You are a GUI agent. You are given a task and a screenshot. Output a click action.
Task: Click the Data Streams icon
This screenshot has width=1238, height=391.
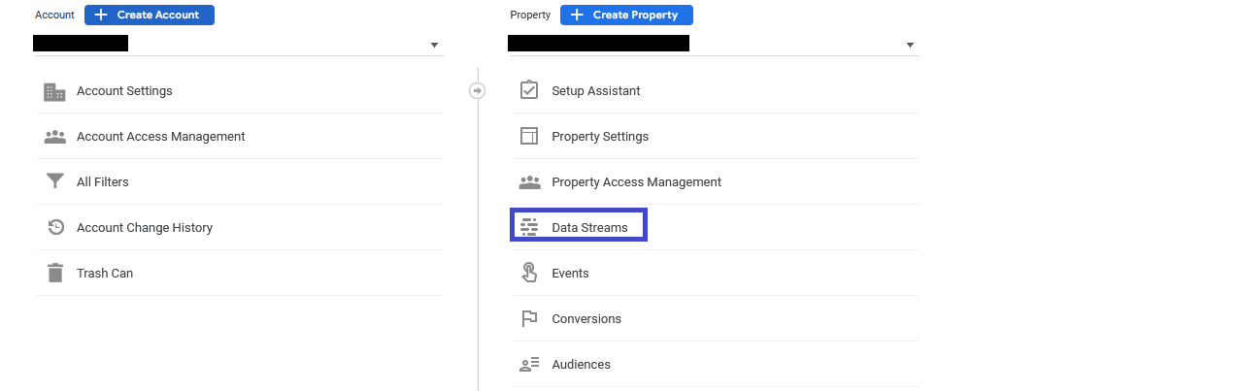coord(529,228)
